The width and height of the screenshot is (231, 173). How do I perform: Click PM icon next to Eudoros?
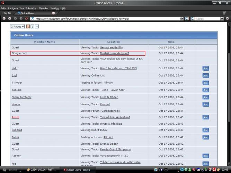[206, 130]
